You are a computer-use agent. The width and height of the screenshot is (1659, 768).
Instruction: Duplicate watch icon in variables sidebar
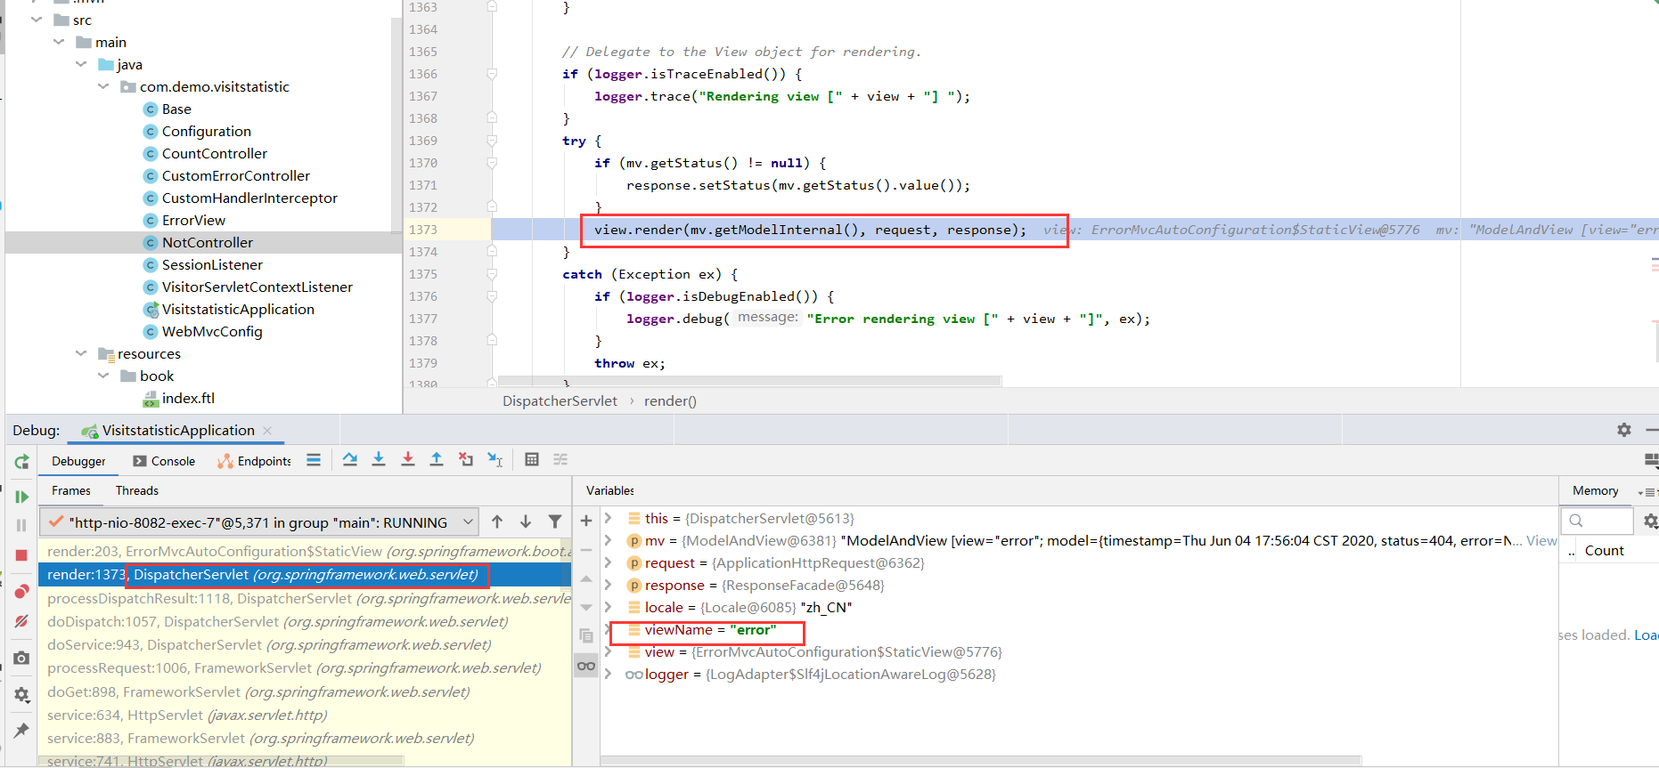tap(586, 635)
